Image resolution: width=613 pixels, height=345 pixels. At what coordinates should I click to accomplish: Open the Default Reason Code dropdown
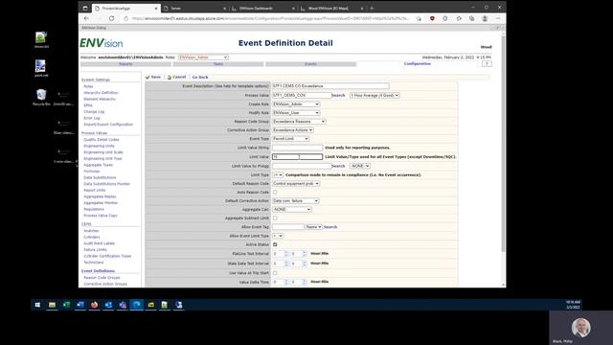(x=296, y=183)
